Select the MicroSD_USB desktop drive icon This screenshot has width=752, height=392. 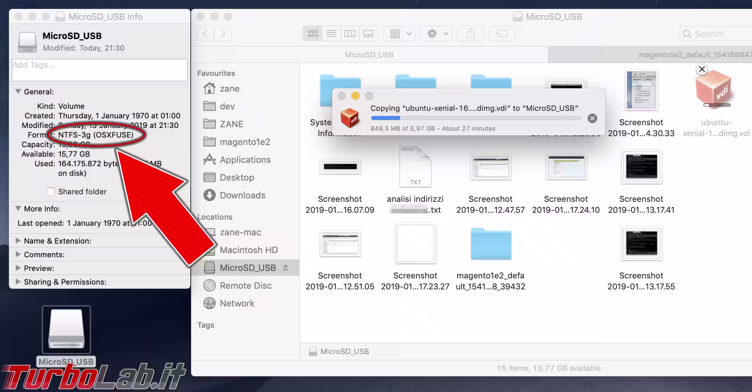click(x=66, y=330)
